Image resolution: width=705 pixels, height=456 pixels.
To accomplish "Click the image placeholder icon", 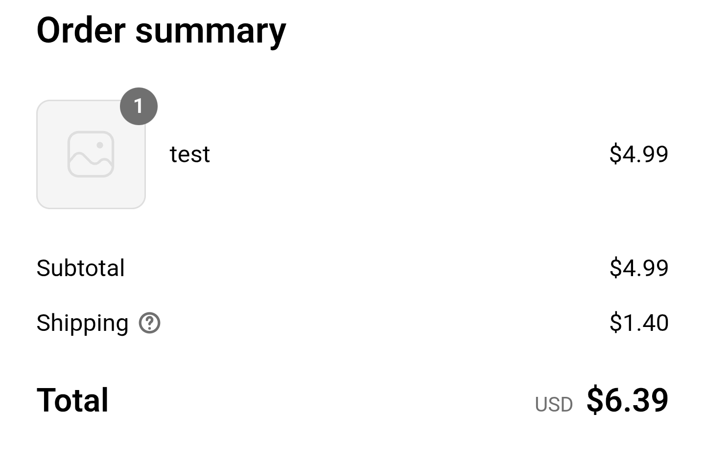I will click(91, 154).
